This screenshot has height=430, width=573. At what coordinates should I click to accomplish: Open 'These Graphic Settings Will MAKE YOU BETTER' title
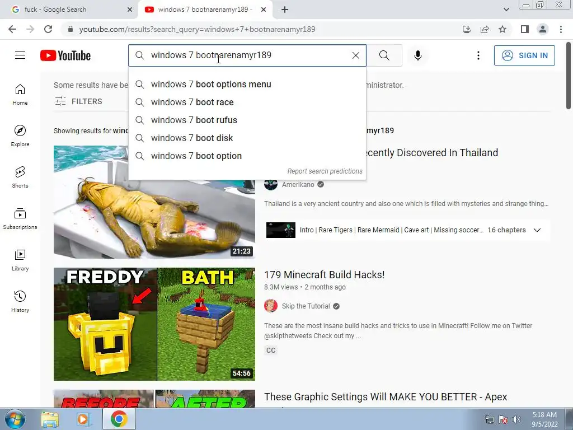pyautogui.click(x=386, y=397)
